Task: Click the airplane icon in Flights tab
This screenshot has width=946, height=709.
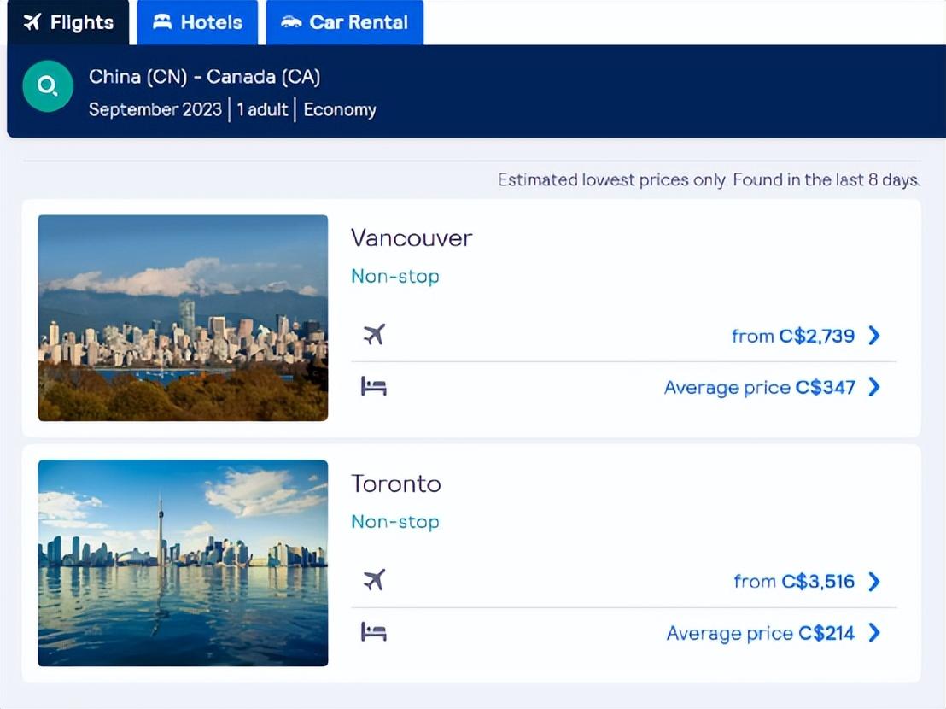Action: click(x=32, y=22)
